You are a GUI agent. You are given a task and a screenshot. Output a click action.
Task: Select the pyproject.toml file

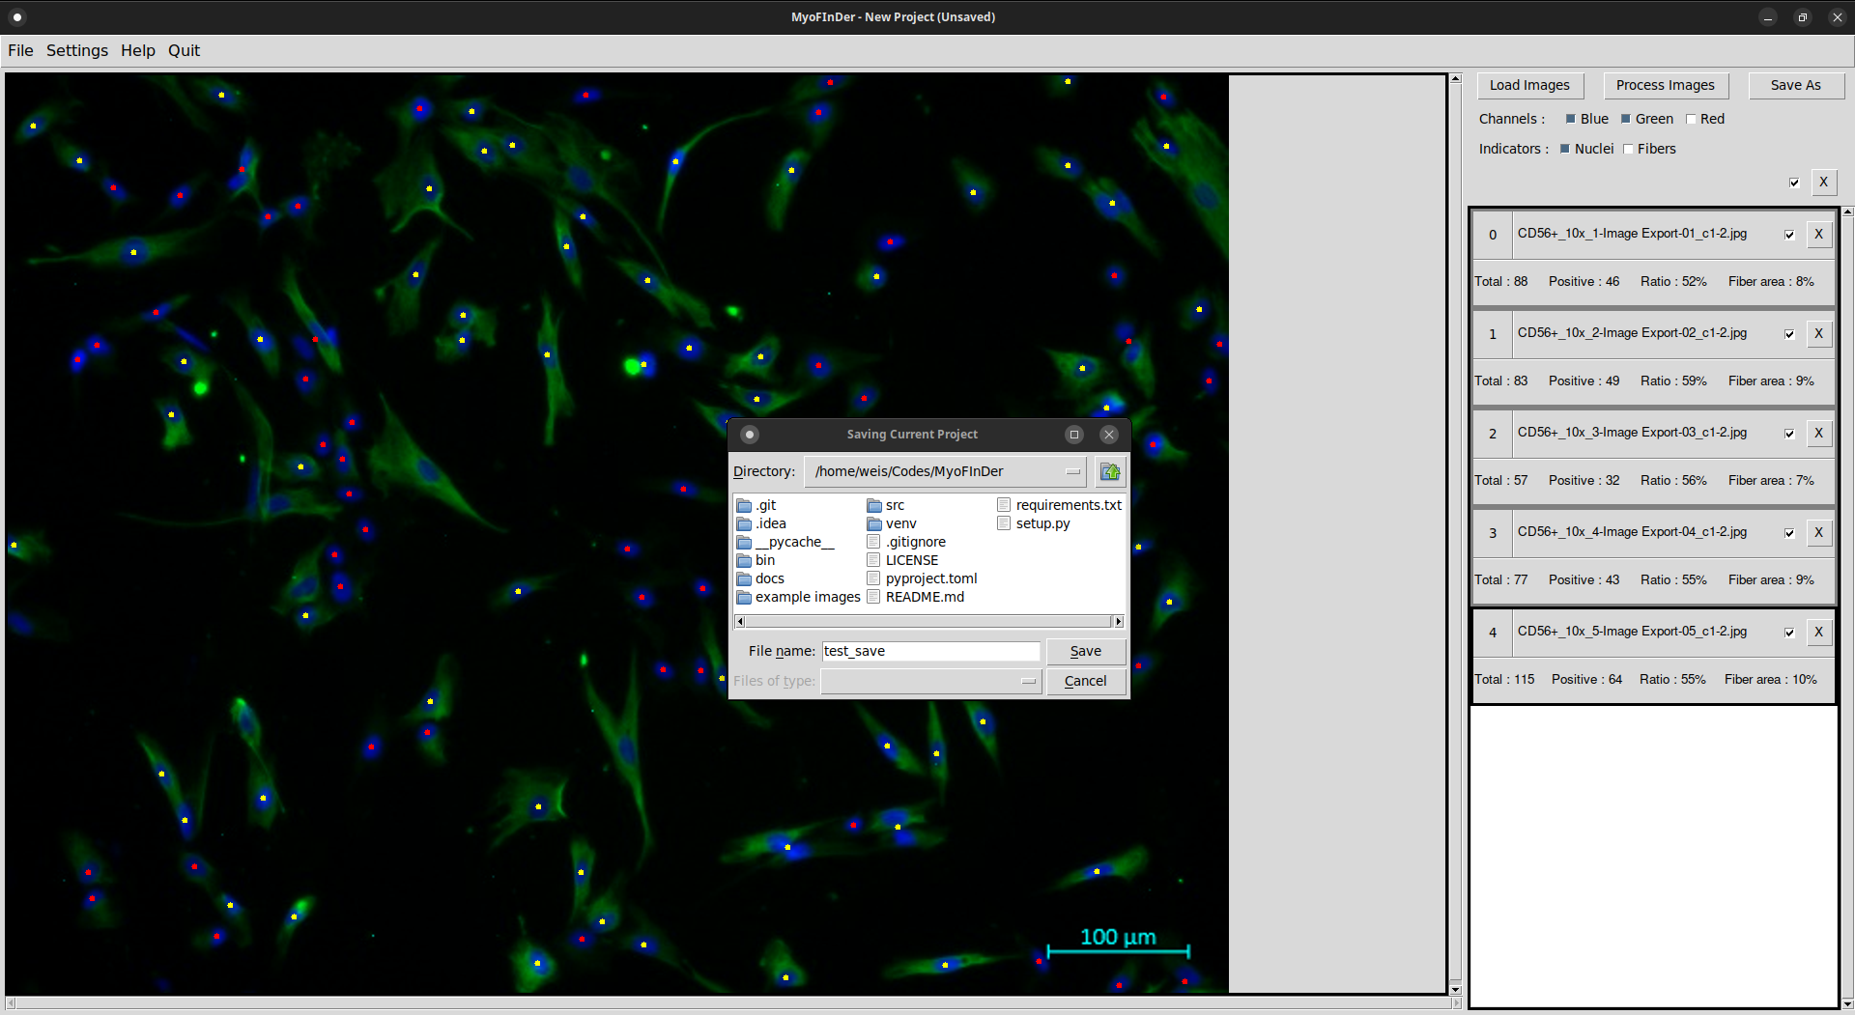pyautogui.click(x=922, y=578)
